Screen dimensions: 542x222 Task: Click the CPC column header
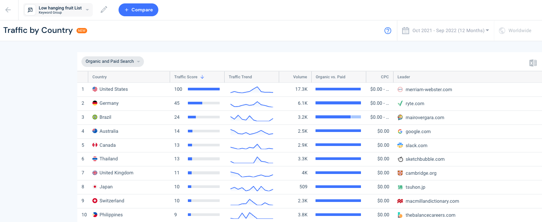tap(385, 77)
